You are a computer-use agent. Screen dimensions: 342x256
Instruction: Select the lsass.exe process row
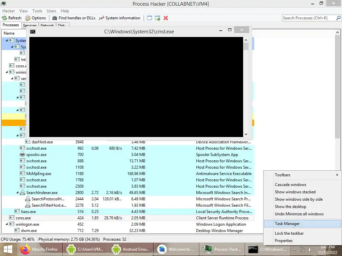tap(128, 212)
